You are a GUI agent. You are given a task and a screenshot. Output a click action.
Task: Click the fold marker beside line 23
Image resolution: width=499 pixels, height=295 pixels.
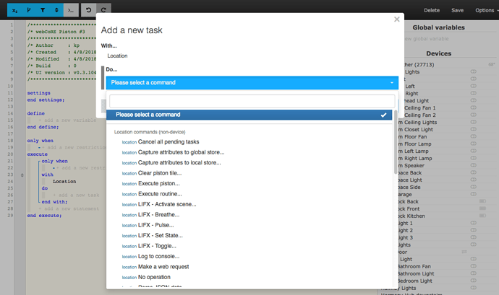click(x=22, y=175)
